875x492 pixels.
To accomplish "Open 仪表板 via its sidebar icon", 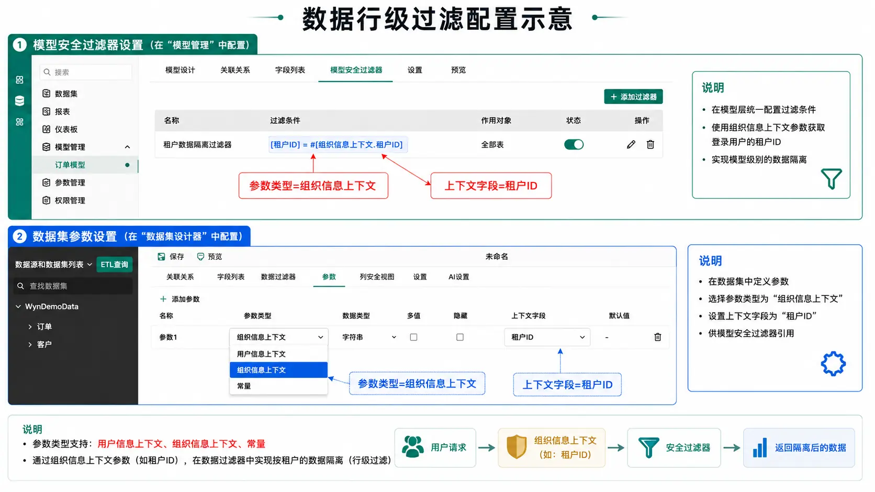I will (x=46, y=129).
